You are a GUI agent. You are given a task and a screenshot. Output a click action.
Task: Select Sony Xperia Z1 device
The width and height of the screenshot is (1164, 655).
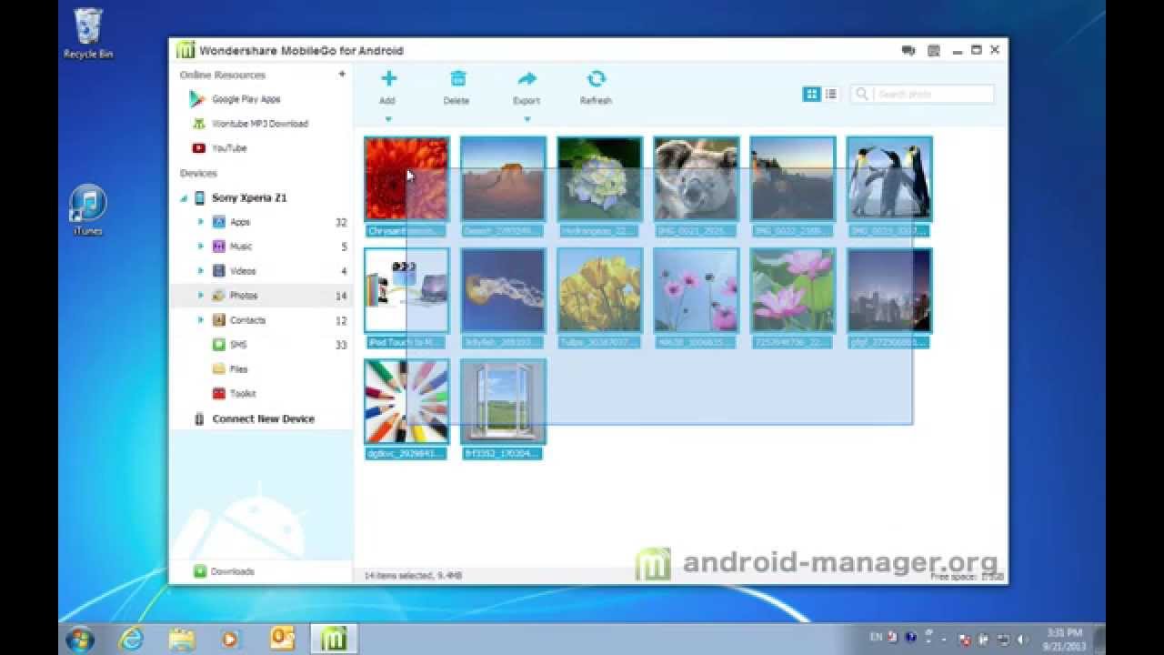coord(248,197)
